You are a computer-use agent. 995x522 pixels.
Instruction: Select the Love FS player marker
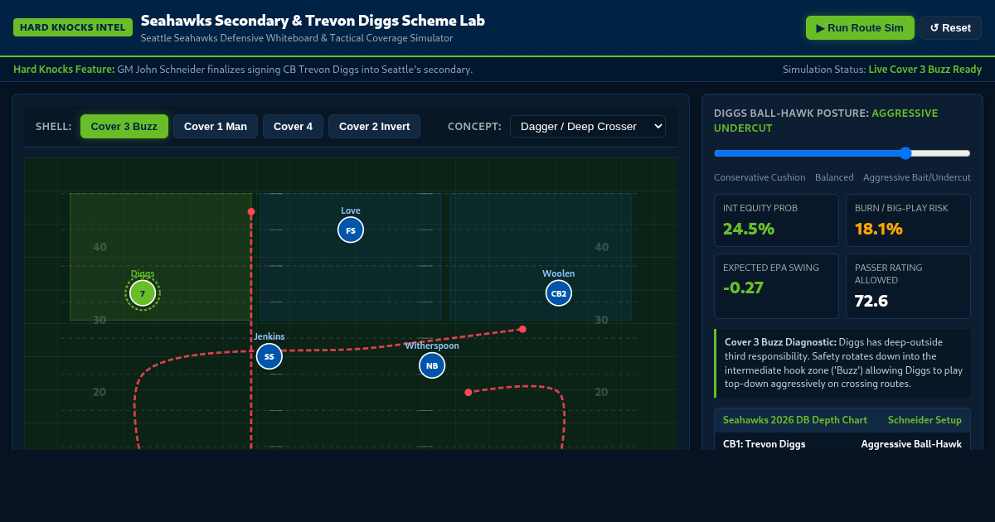pyautogui.click(x=351, y=230)
